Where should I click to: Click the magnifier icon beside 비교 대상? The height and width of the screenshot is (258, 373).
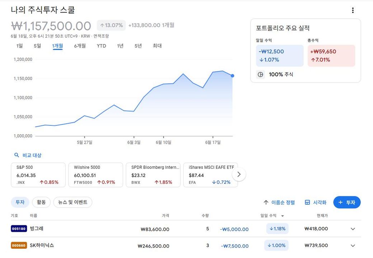[16, 155]
